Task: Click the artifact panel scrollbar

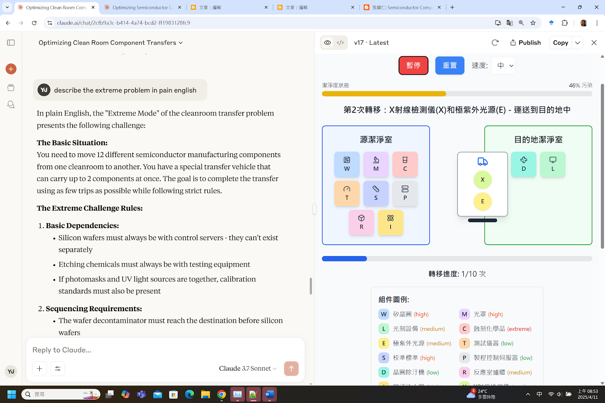Action: point(602,166)
